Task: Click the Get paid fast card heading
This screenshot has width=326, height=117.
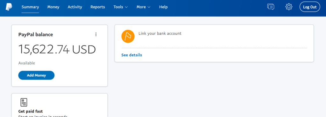Action: pyautogui.click(x=31, y=111)
